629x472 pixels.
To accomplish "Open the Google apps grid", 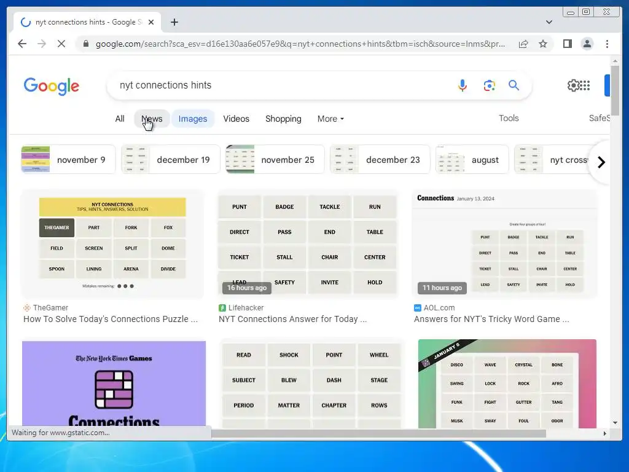I will [585, 85].
